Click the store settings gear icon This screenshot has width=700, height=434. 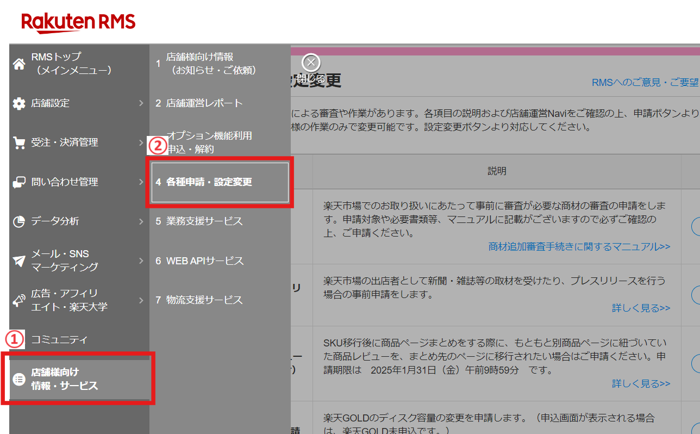[x=19, y=103]
